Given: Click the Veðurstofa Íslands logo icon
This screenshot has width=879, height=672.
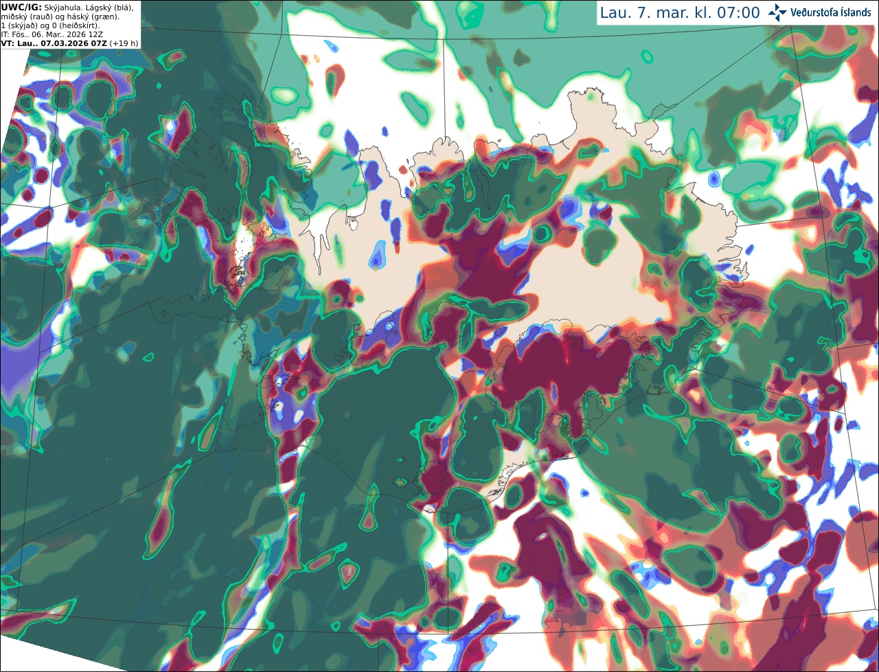Looking at the screenshot, I should pos(777,12).
